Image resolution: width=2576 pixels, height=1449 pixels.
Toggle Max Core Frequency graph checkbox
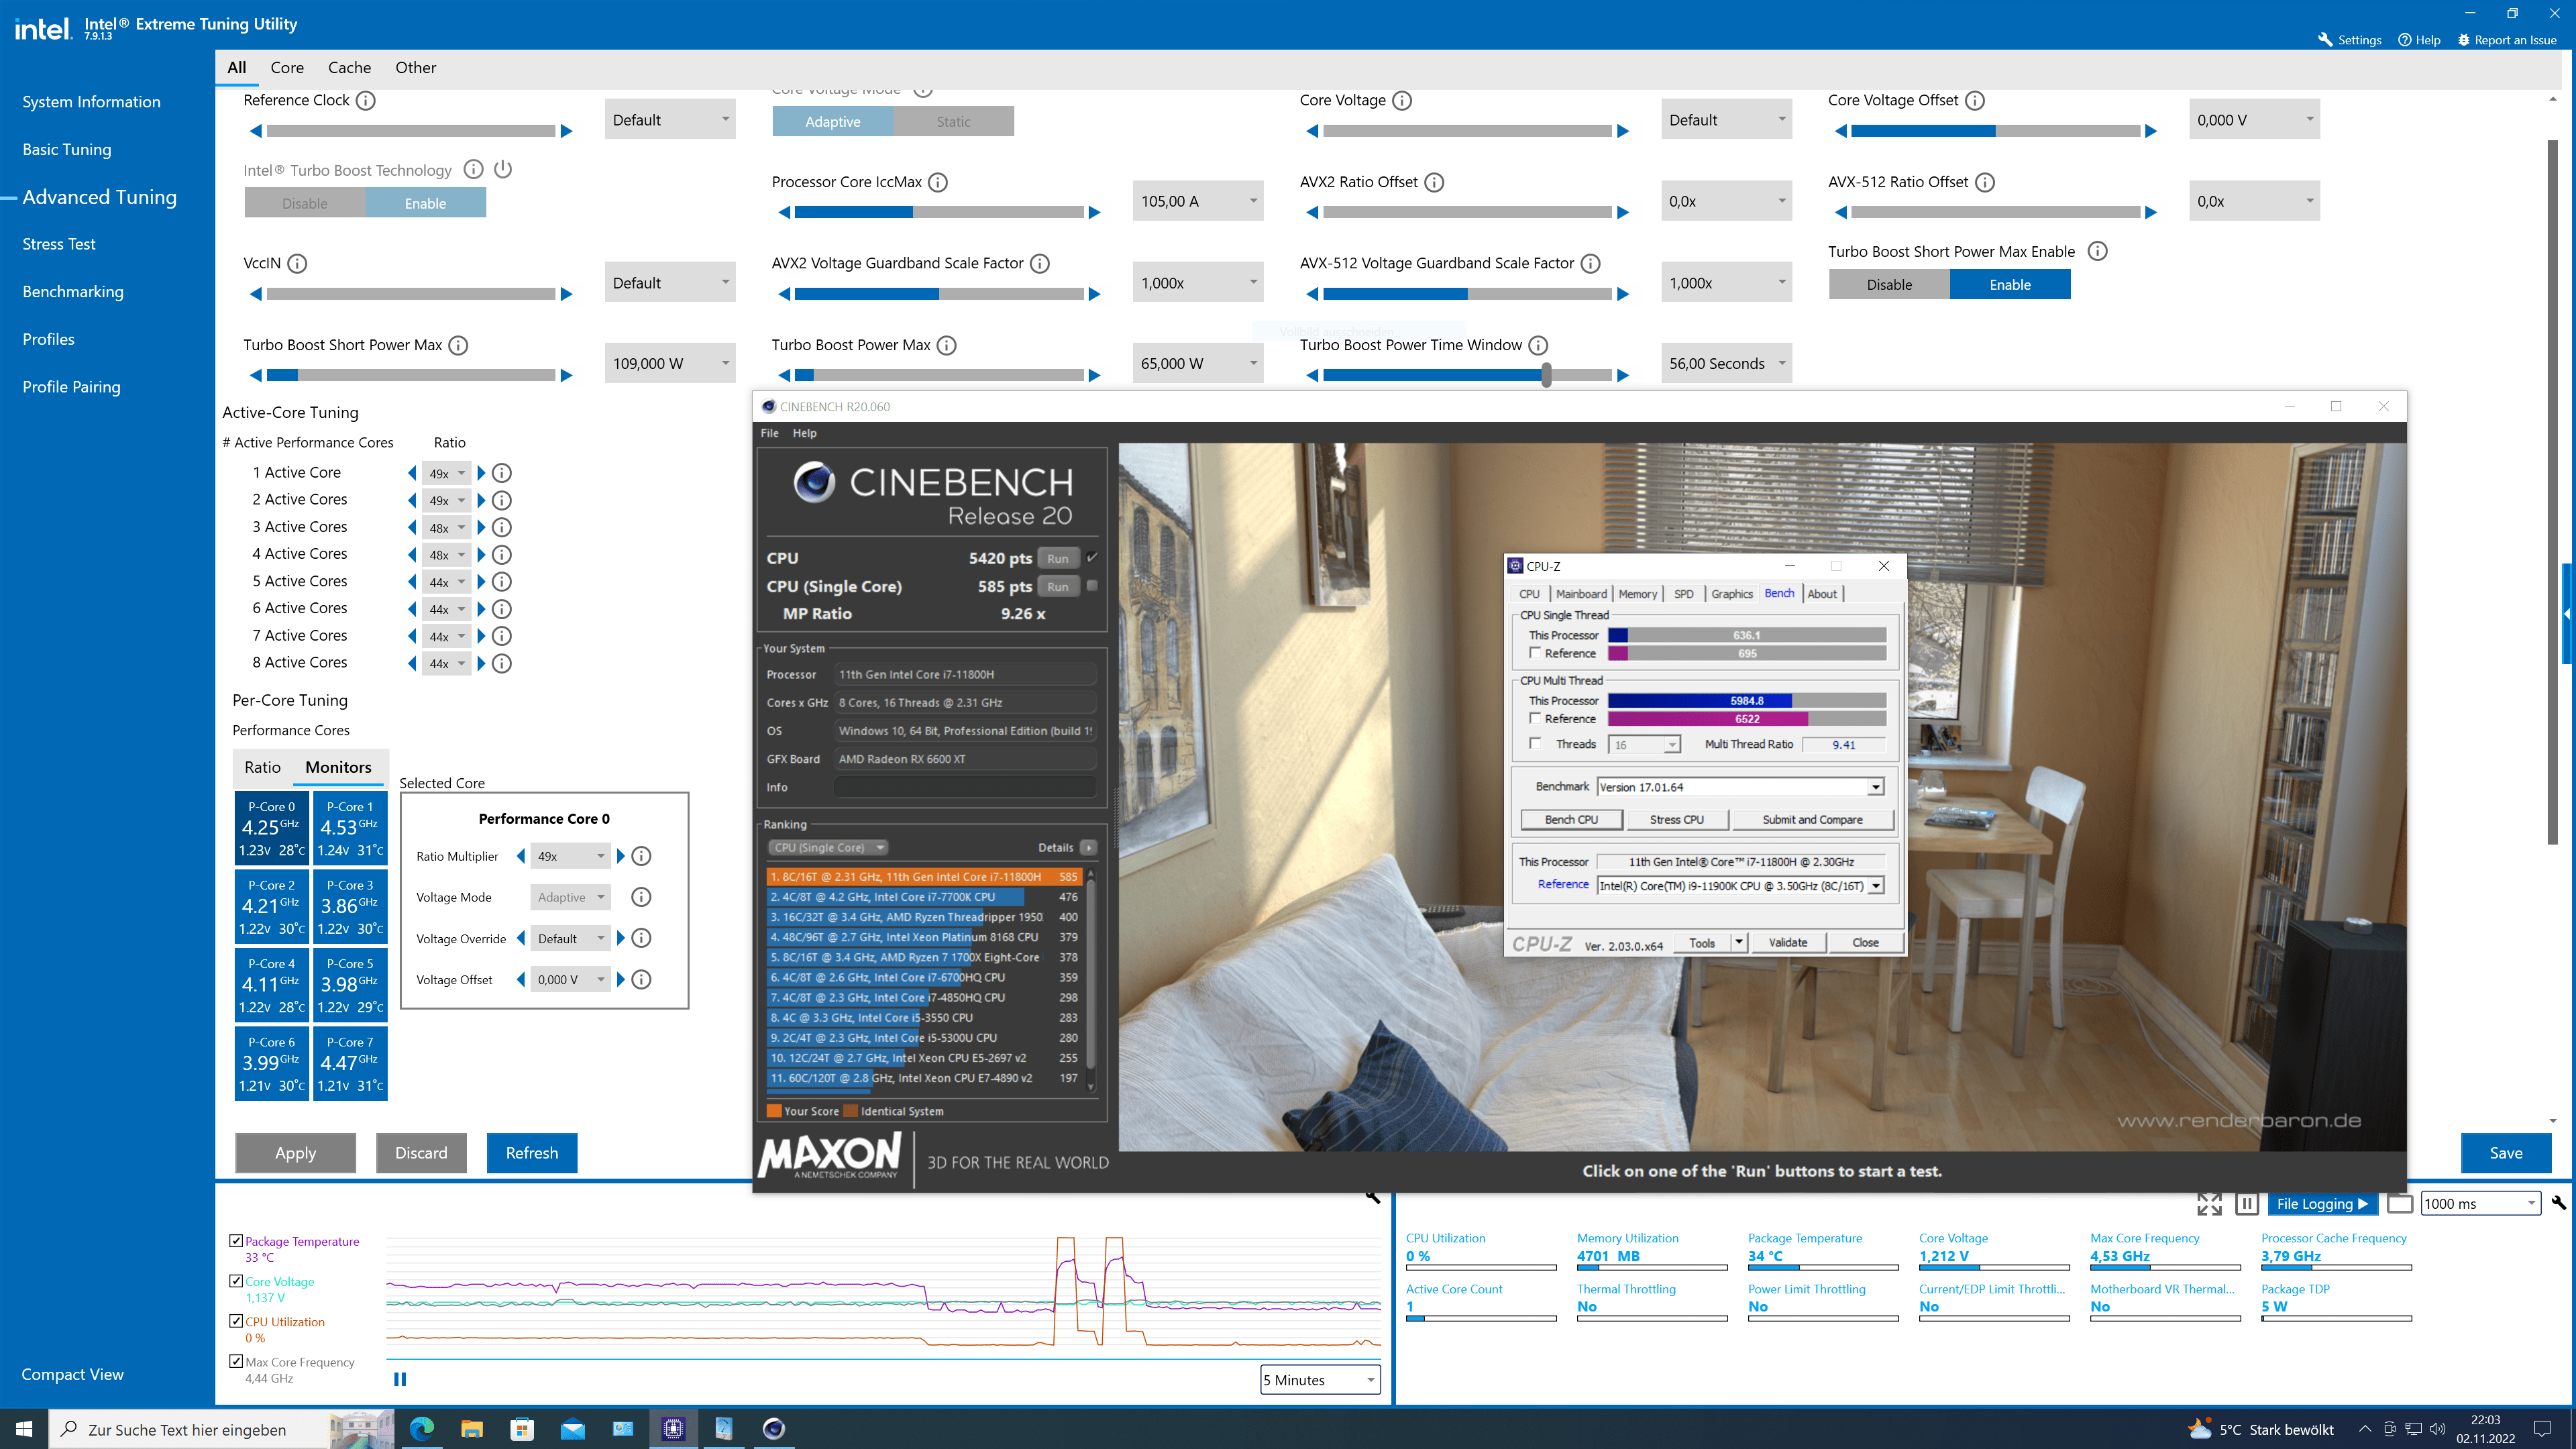[x=236, y=1361]
